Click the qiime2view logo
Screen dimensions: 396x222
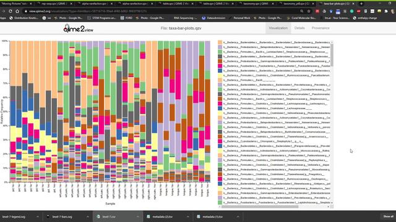coord(79,28)
